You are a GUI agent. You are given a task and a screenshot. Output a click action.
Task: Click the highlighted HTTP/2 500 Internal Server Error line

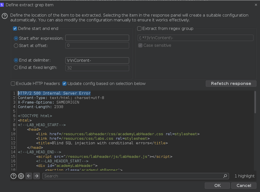coord(54,93)
